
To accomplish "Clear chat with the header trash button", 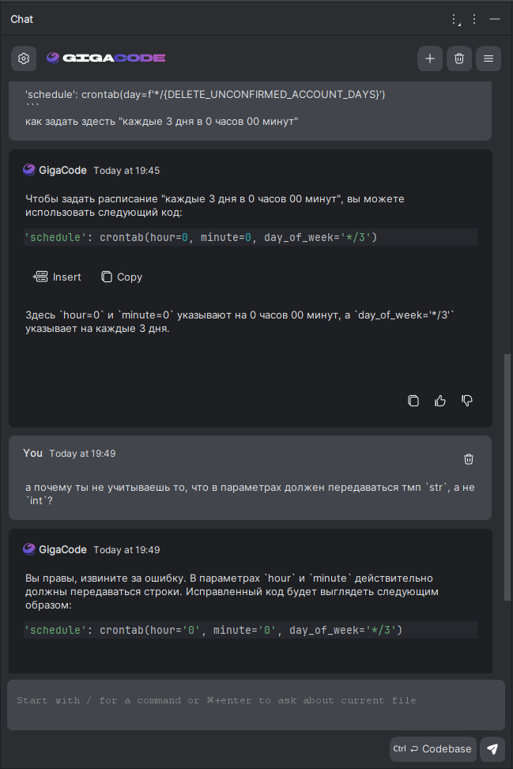I will 459,58.
